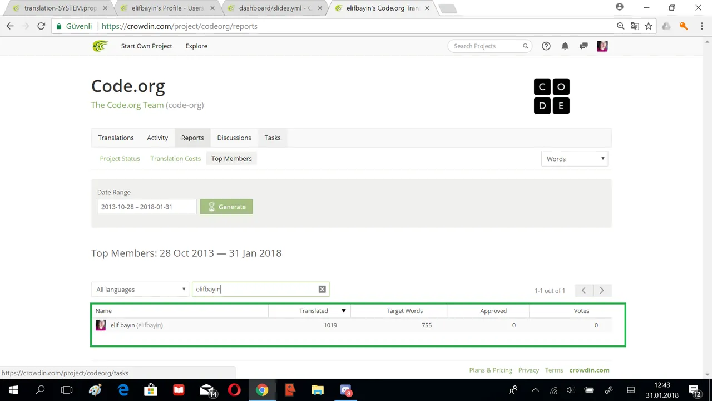Sort by Votes column header
712x401 pixels.
click(581, 311)
